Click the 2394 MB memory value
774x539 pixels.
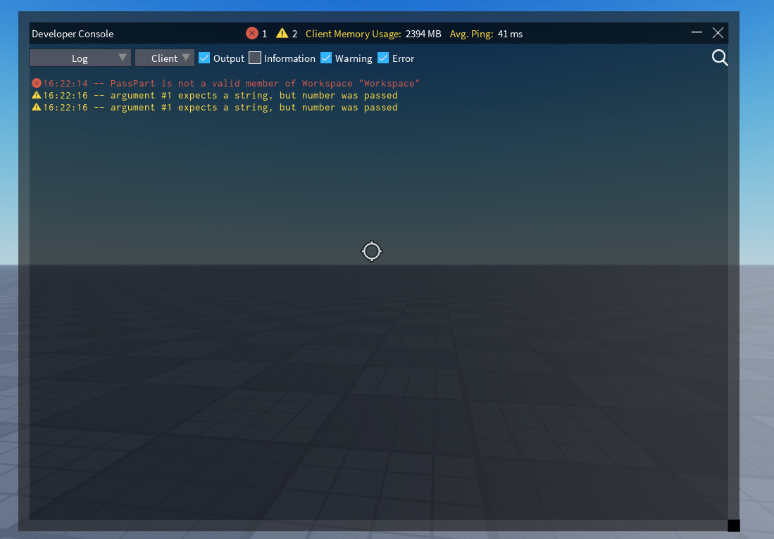[422, 33]
